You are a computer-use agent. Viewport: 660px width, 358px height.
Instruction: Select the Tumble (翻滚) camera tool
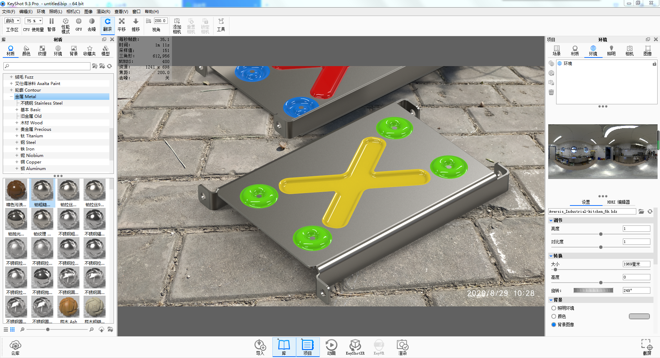tap(108, 25)
